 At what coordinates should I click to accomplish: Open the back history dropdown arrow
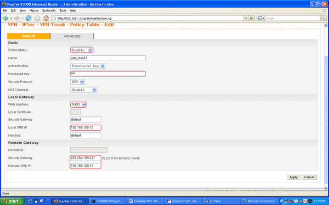click(11, 19)
